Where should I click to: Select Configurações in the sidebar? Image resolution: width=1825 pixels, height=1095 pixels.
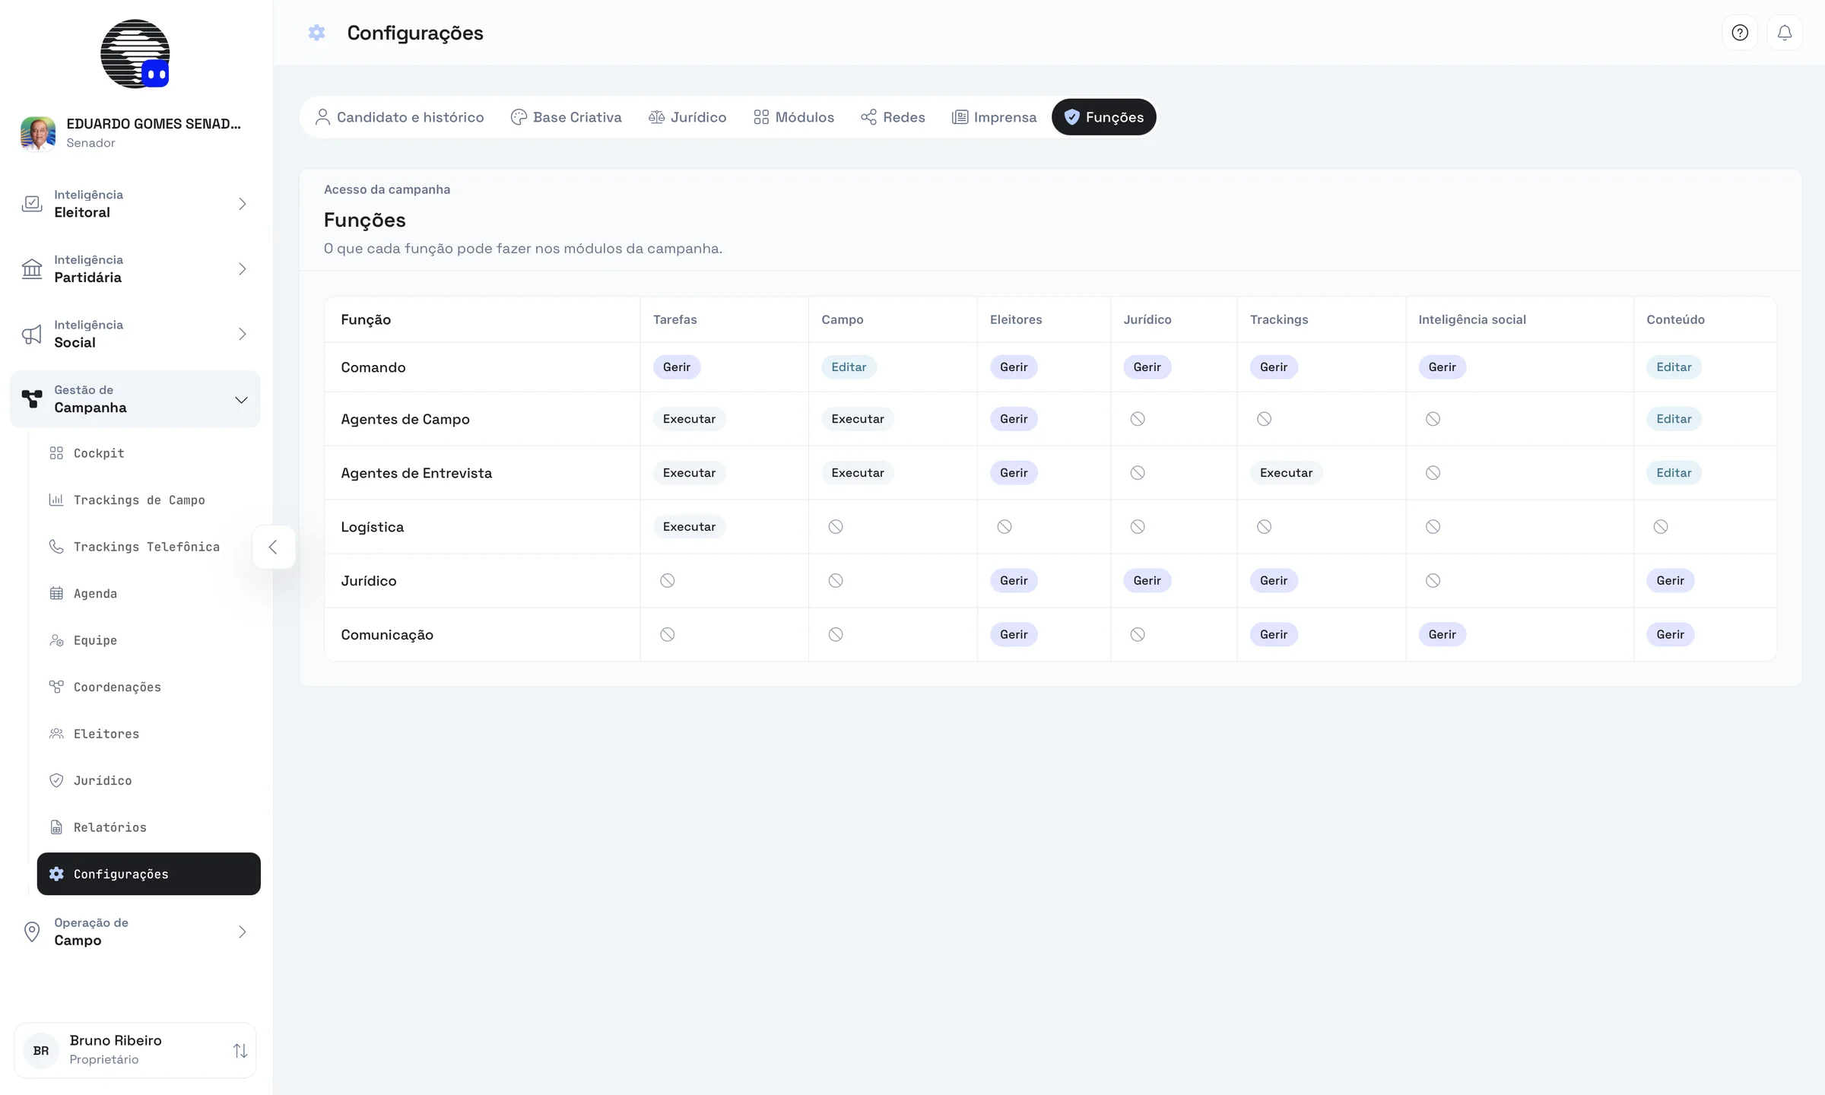pyautogui.click(x=148, y=874)
